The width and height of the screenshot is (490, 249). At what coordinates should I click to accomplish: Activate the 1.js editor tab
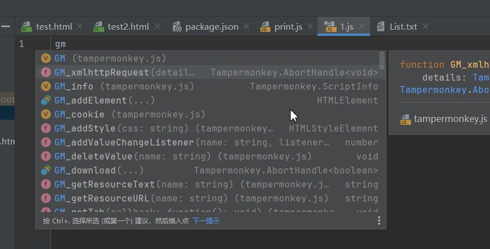click(344, 26)
